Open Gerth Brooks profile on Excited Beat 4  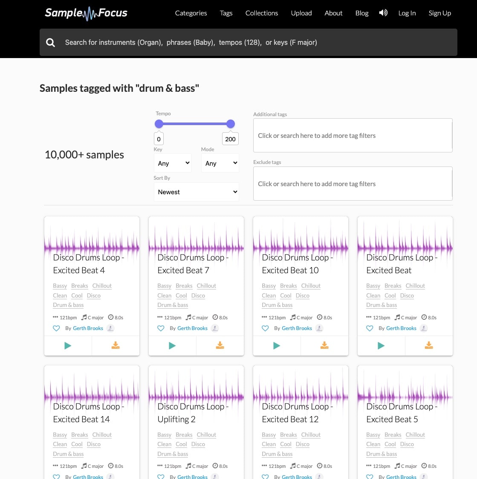[x=88, y=328]
